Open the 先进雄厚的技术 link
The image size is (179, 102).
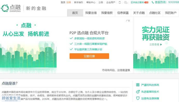coord(150,92)
